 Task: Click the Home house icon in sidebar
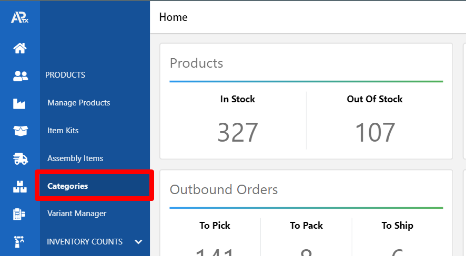click(20, 49)
